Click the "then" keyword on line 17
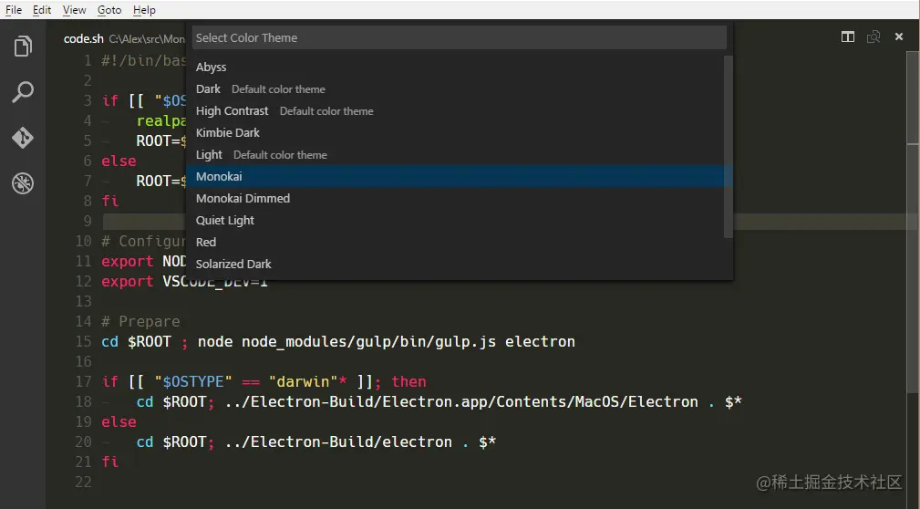 click(x=409, y=381)
